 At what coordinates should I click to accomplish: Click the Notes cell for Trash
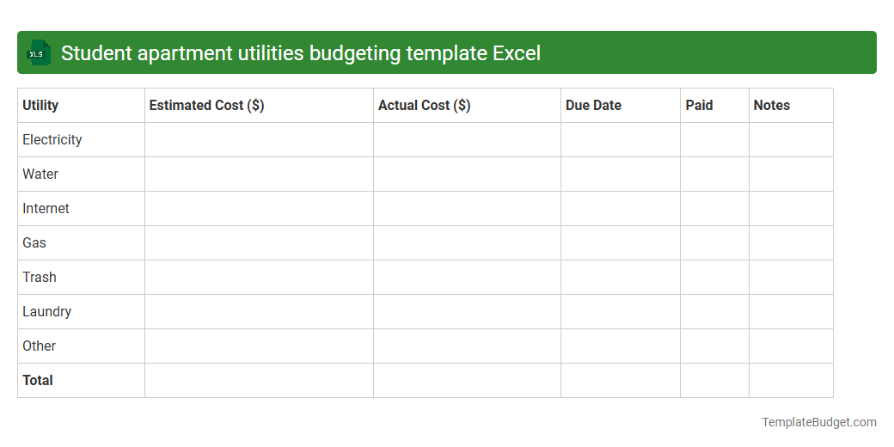click(791, 277)
